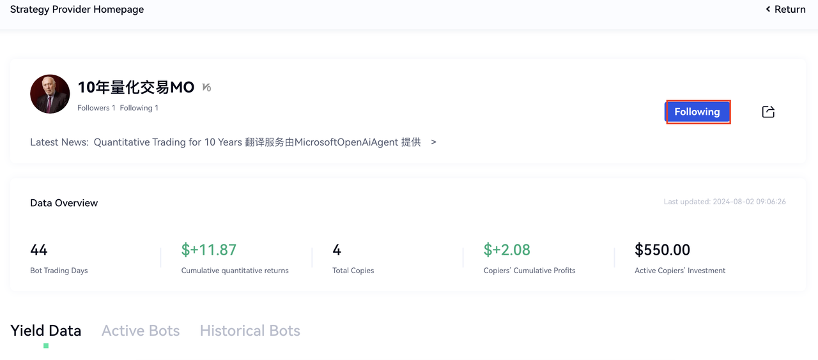Click the $+11.87 cumulative quantitative returns value

click(x=209, y=250)
